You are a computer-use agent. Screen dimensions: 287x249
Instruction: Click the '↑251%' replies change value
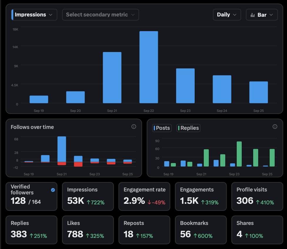click(38, 236)
